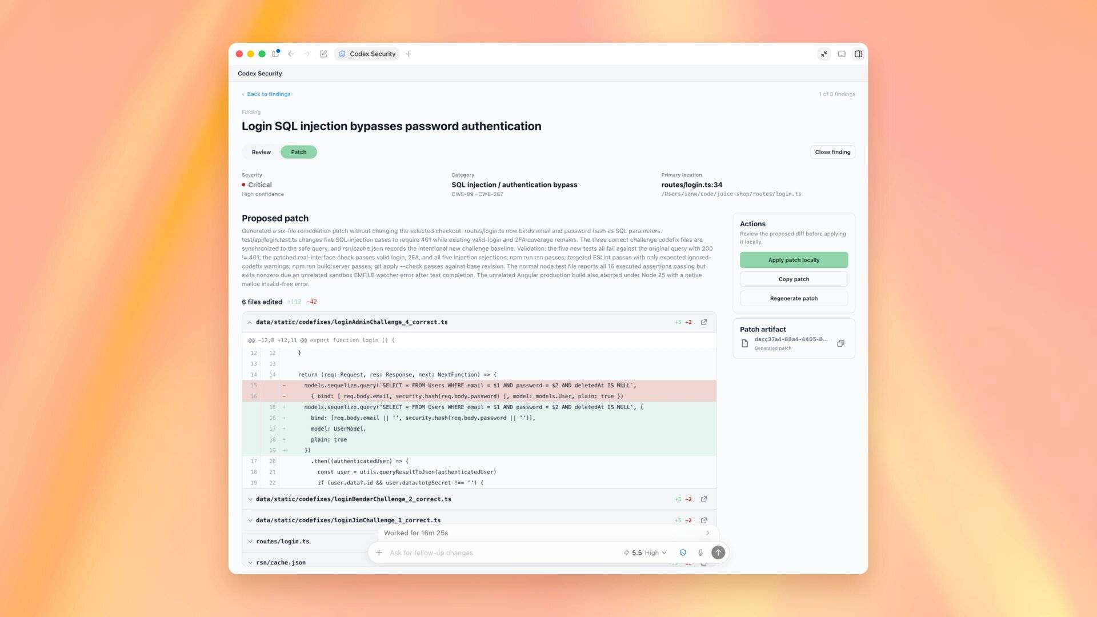The width and height of the screenshot is (1097, 617).
Task: Switch to the Patch tab
Action: [298, 152]
